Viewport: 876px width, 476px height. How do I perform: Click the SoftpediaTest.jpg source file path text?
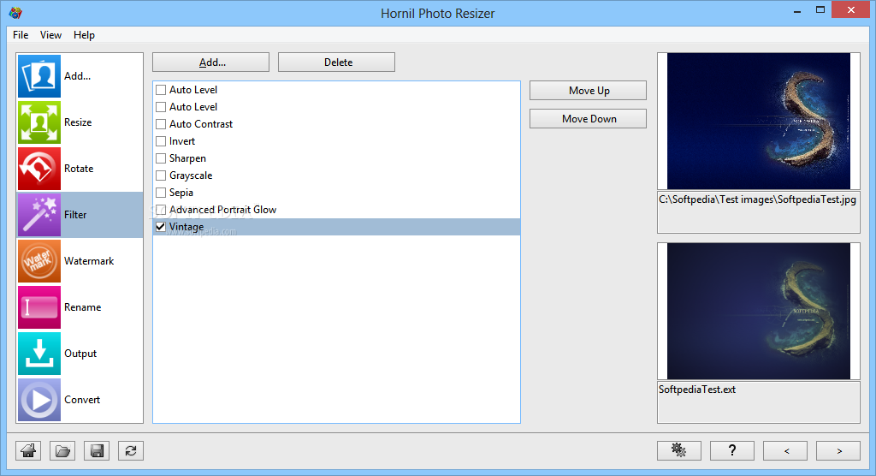(x=758, y=199)
